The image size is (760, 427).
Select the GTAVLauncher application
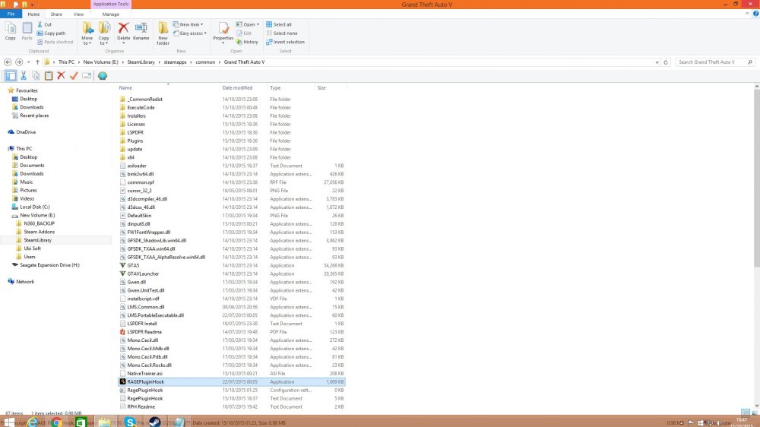(x=143, y=274)
